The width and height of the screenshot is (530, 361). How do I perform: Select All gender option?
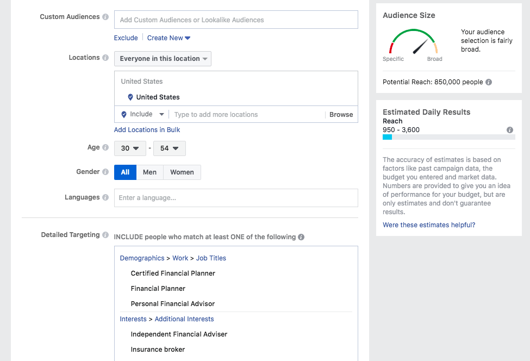(125, 172)
